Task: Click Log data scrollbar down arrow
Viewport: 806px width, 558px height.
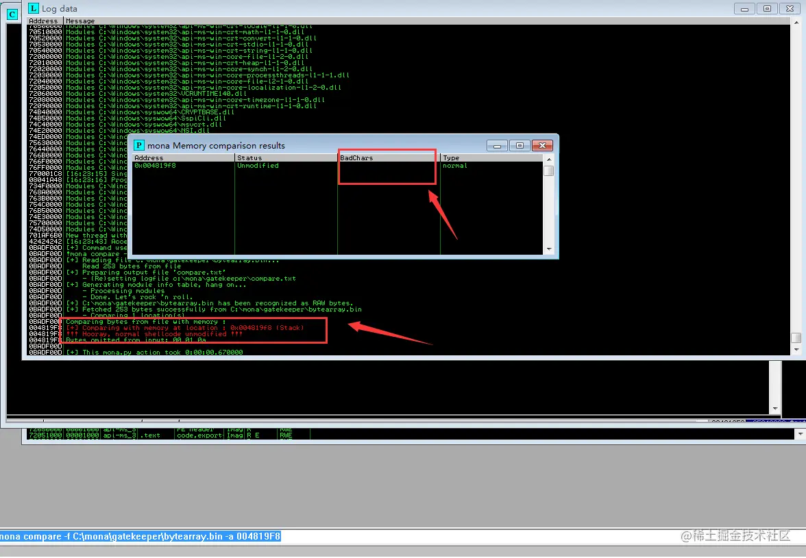Action: tap(796, 350)
